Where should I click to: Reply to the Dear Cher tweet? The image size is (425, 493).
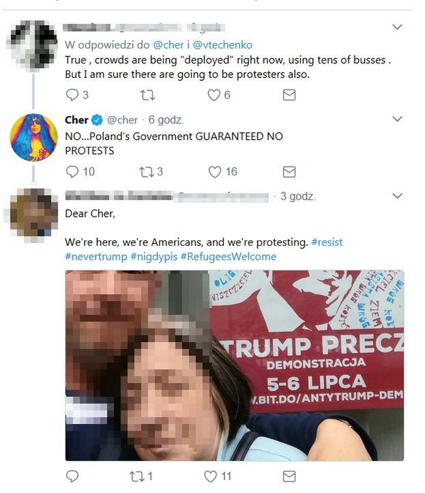click(72, 477)
